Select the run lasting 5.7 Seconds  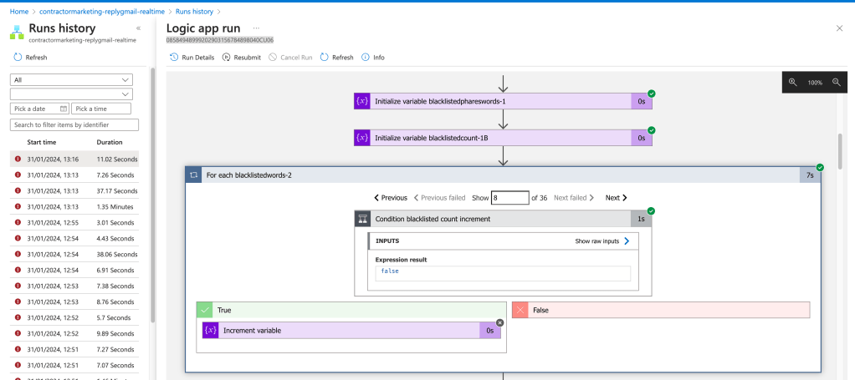click(74, 317)
